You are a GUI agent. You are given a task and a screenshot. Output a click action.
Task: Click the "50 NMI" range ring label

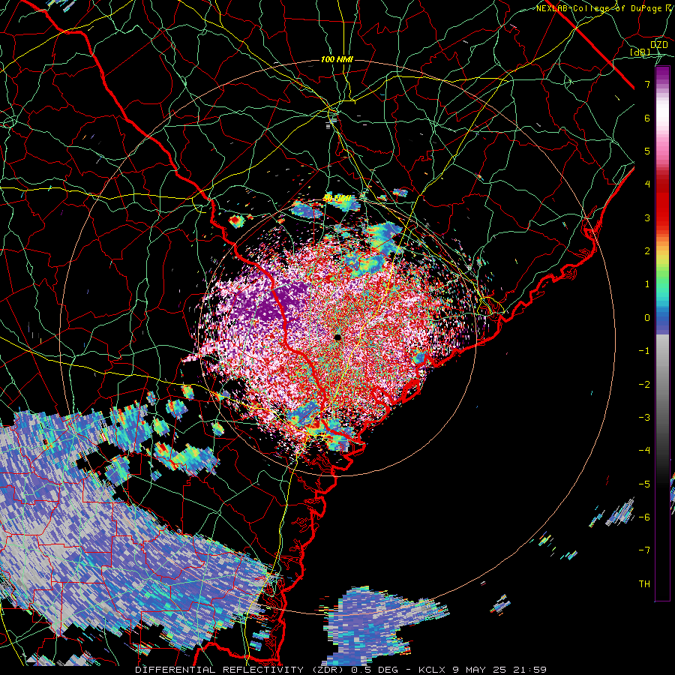pyautogui.click(x=337, y=199)
